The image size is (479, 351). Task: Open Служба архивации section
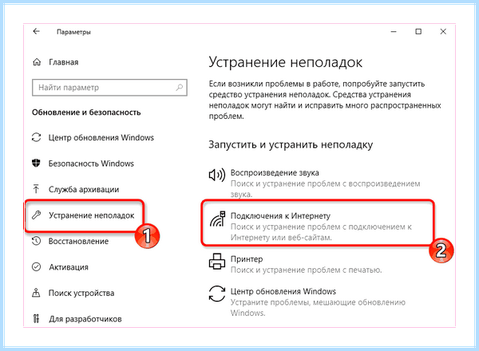(x=84, y=190)
